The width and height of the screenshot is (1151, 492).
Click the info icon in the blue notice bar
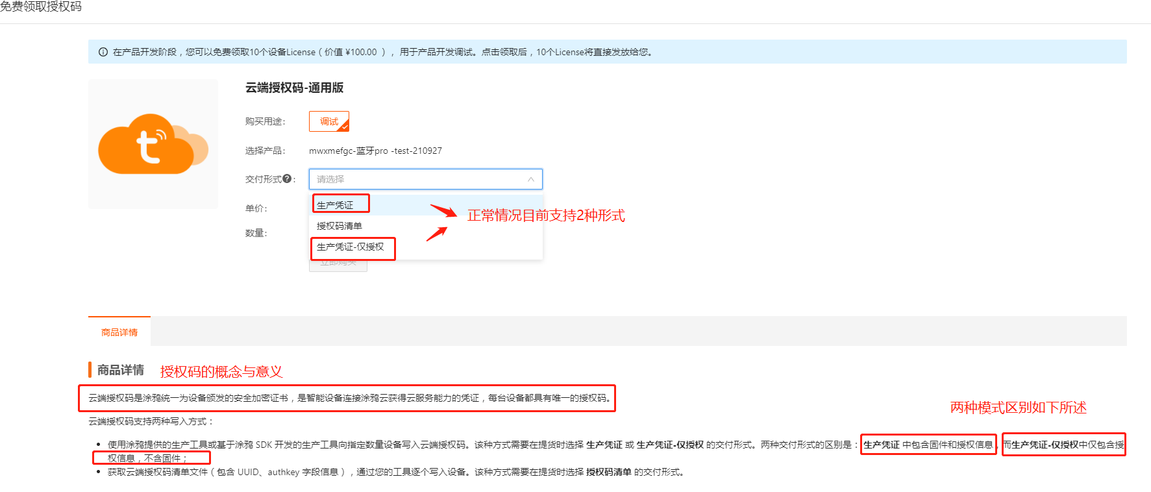103,52
